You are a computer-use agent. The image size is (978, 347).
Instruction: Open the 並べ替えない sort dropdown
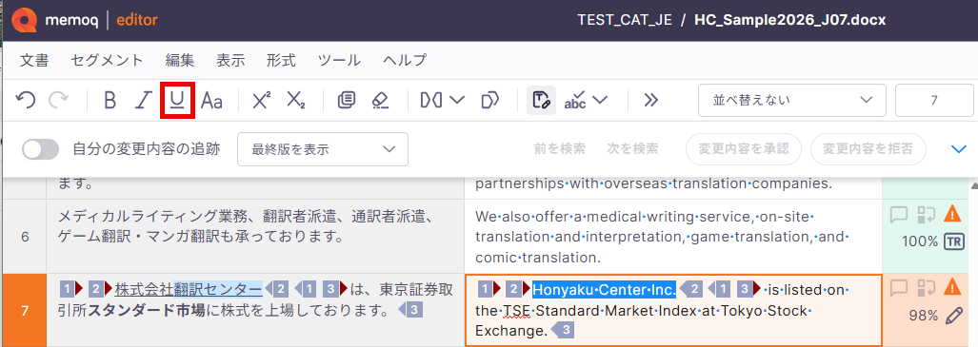click(791, 100)
